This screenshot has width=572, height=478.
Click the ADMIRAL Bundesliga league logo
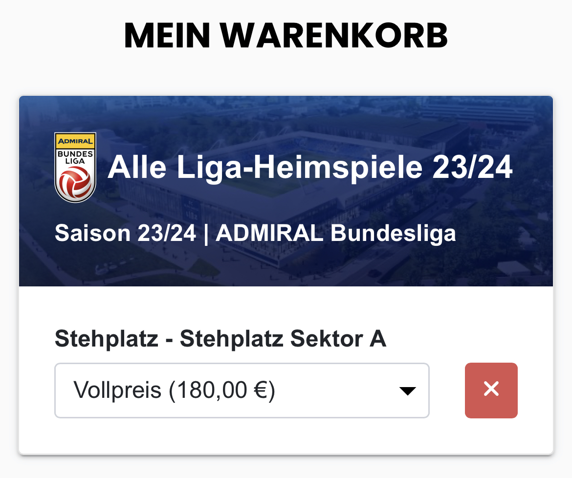coord(75,167)
